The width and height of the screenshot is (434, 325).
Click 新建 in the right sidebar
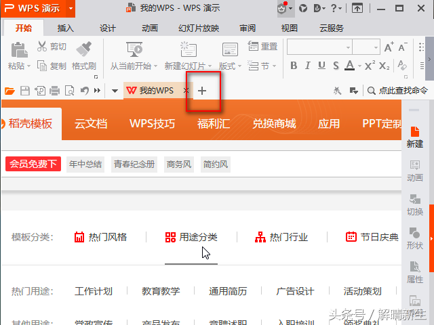coord(414,137)
